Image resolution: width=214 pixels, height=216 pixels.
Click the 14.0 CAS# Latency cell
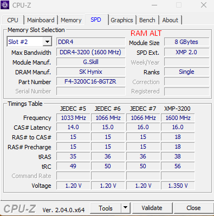tap(73, 127)
